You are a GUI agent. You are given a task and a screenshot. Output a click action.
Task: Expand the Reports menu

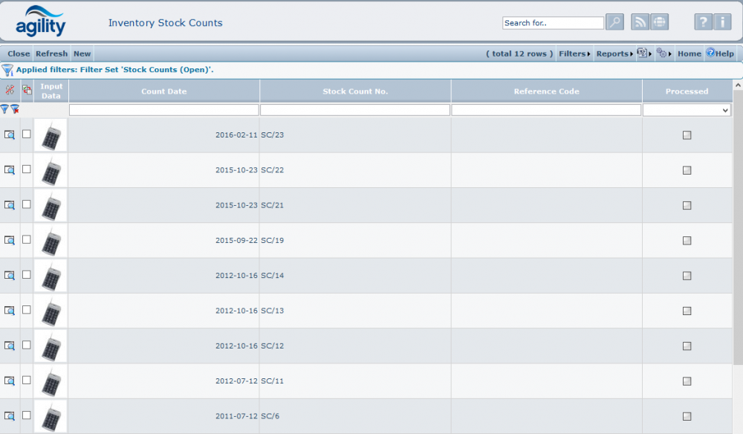[x=614, y=54]
